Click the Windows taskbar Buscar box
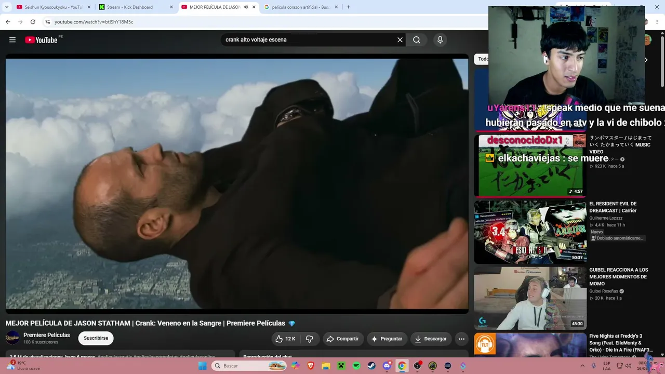665x374 pixels. [x=249, y=366]
